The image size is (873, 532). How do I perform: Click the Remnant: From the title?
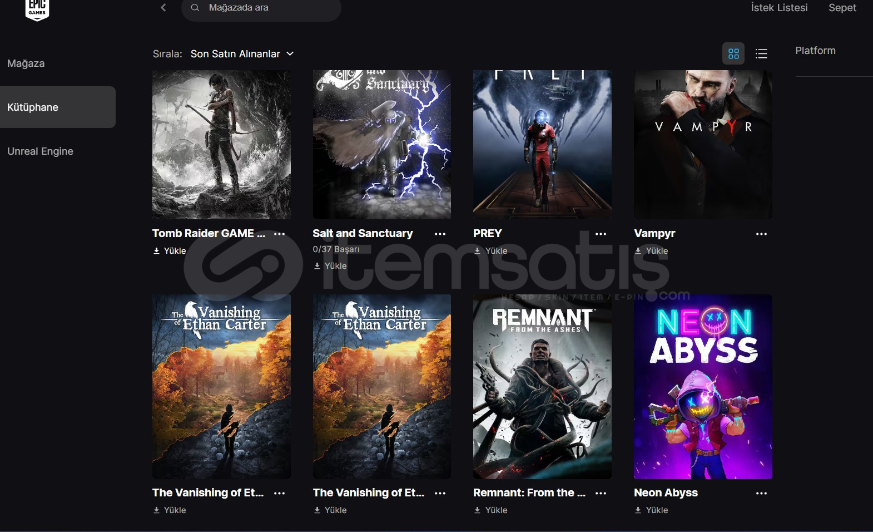coord(529,492)
